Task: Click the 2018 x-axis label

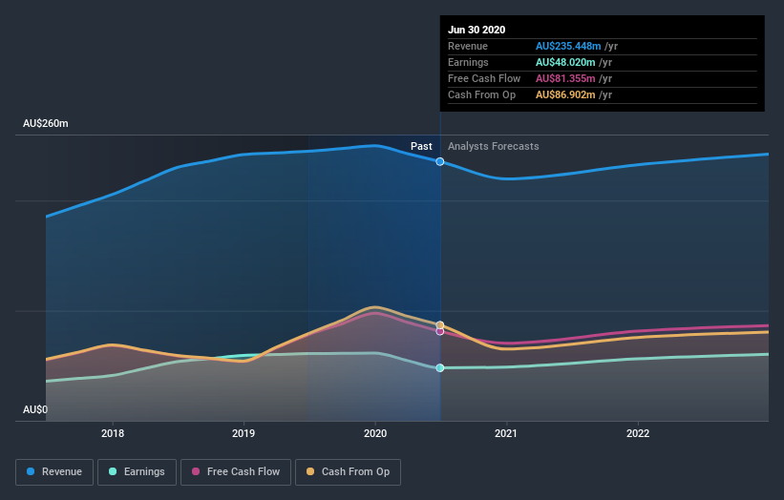Action: pos(113,433)
